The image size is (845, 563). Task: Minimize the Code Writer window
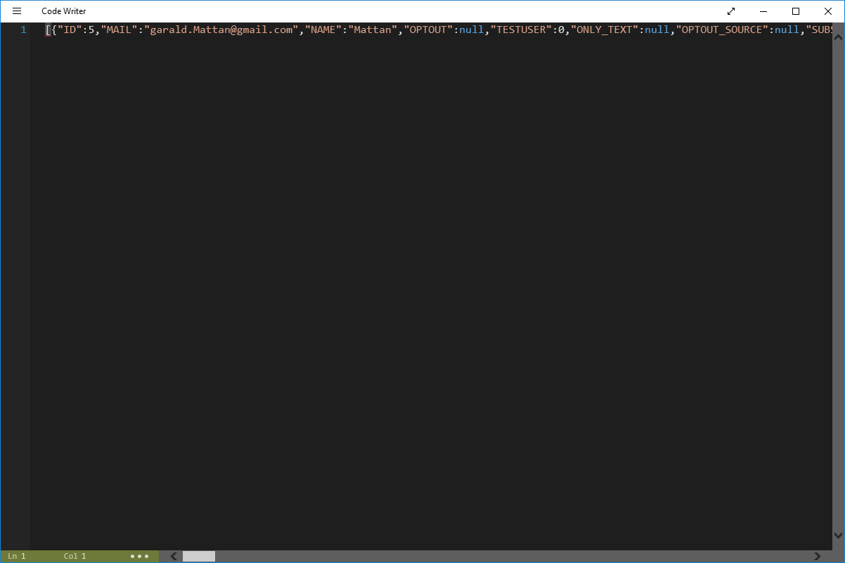(x=763, y=11)
